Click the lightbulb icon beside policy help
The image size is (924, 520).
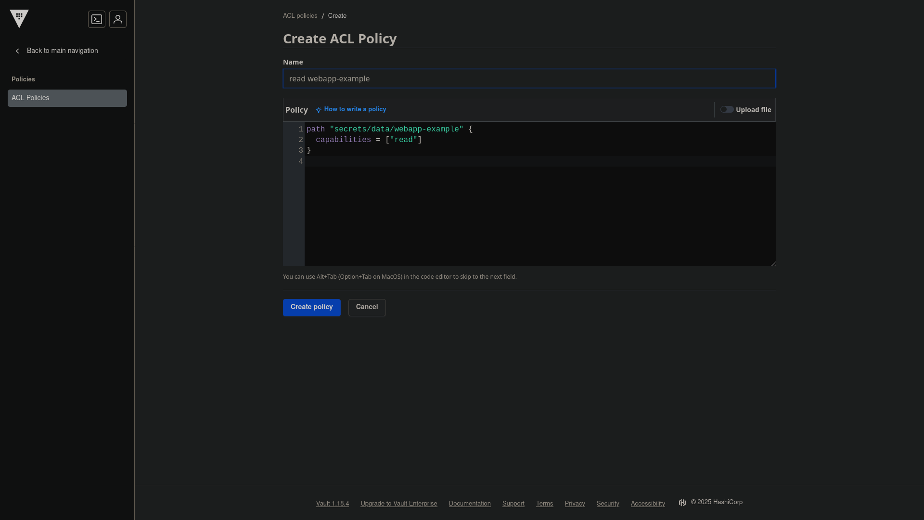319,110
